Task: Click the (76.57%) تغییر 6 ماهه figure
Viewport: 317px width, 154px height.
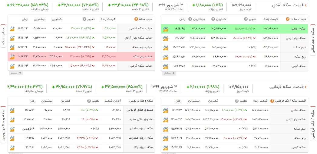Action: tap(90, 5)
